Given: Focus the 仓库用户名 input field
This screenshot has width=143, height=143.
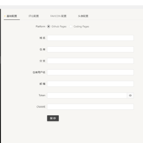Looking at the screenshot, I should [91, 72].
